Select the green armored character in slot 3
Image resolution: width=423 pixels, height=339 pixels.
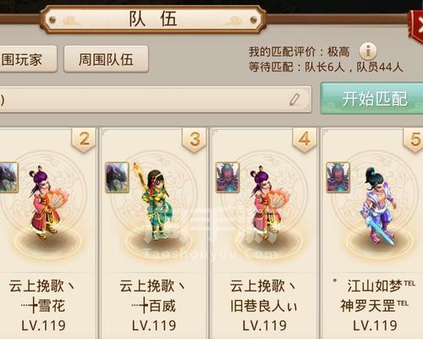click(x=155, y=202)
